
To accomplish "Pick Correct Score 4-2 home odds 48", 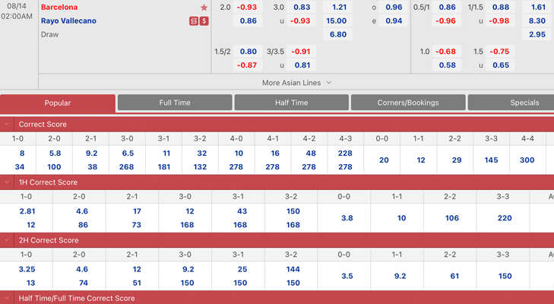I will point(310,153).
